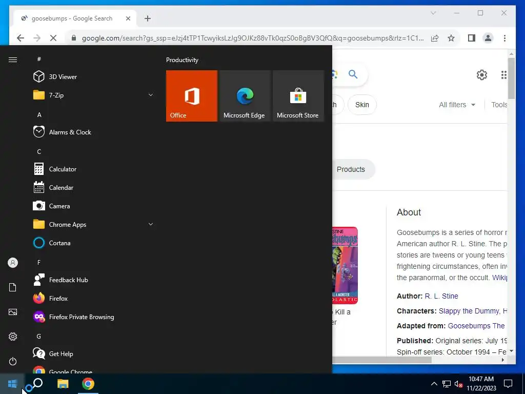Viewport: 525px width, 394px height.
Task: Click the Power icon in Start sidebar
Action: 13,361
